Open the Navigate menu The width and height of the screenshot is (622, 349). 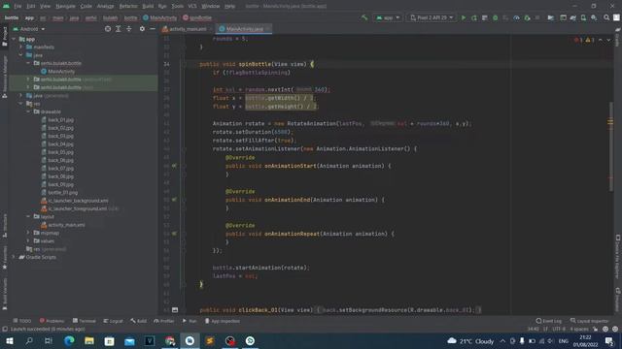pyautogui.click(x=65, y=6)
